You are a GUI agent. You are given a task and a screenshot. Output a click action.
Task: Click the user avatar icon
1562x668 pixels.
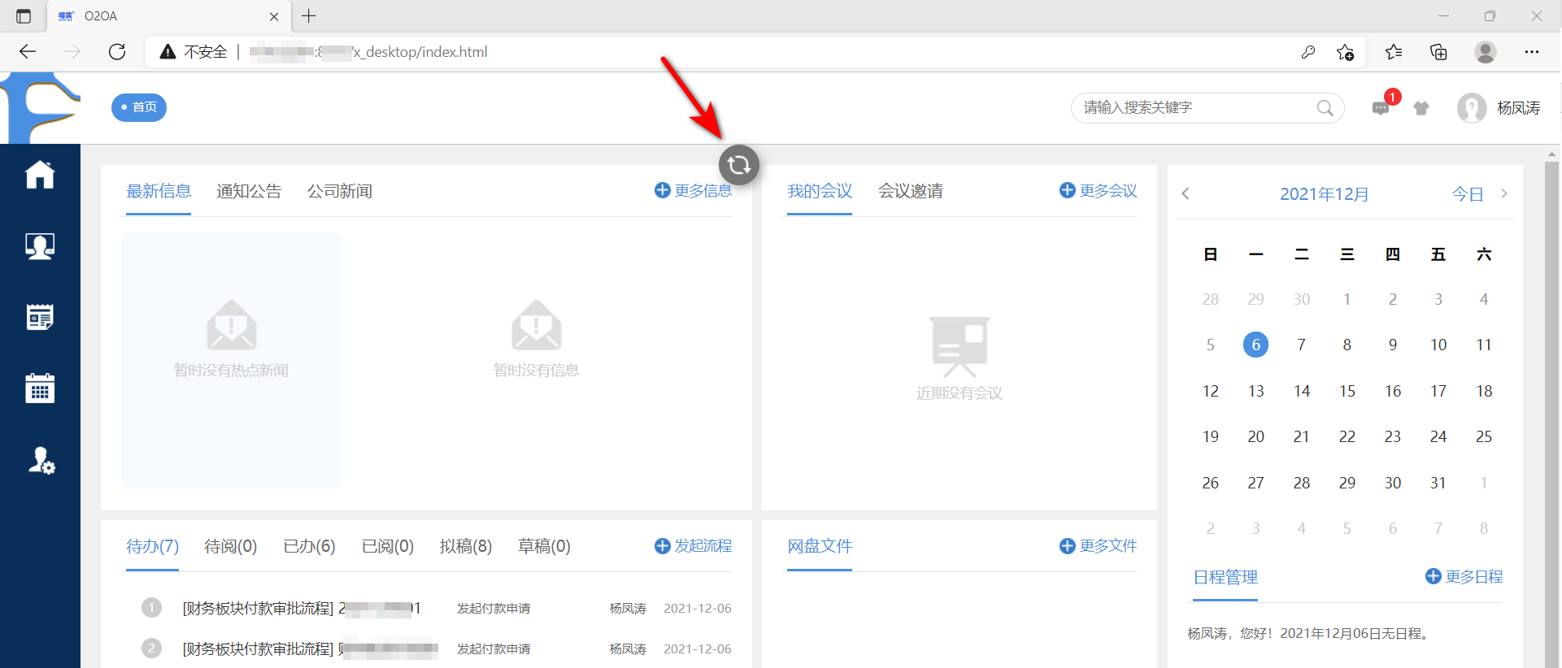point(1472,108)
